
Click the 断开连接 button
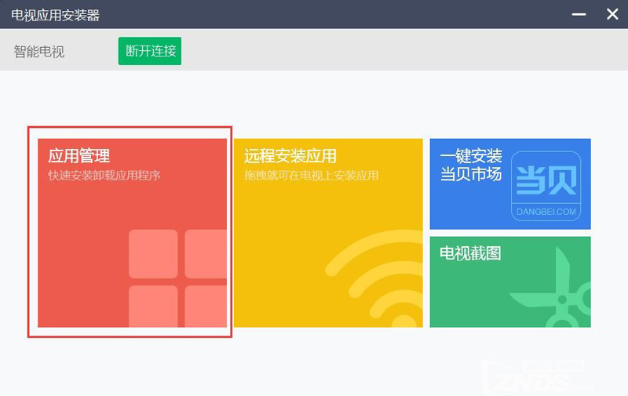point(150,51)
